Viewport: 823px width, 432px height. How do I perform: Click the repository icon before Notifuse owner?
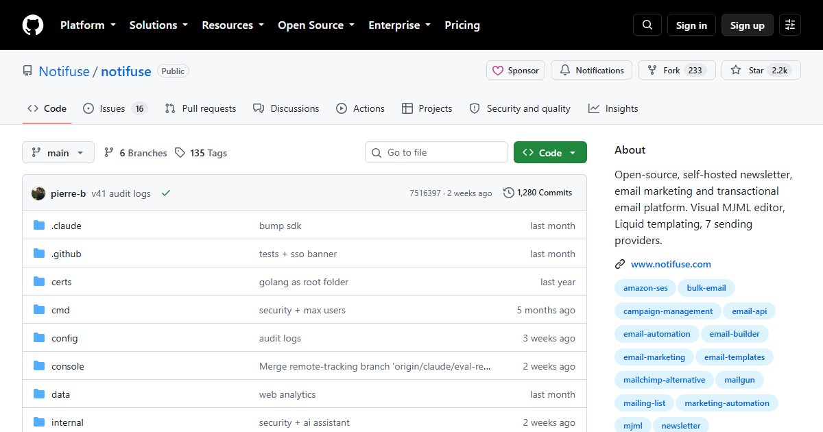pos(27,71)
